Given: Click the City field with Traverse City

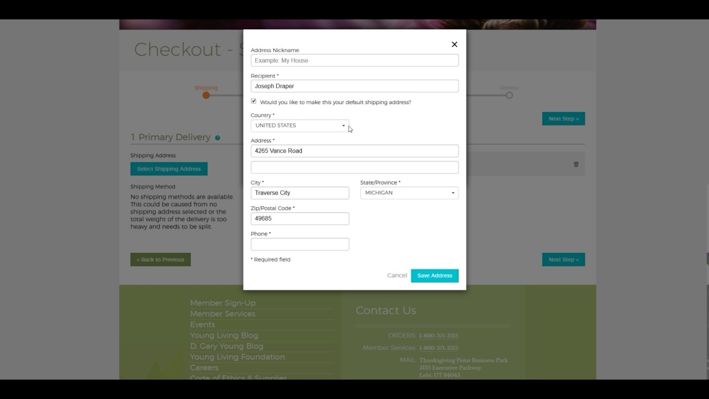Looking at the screenshot, I should coord(300,193).
